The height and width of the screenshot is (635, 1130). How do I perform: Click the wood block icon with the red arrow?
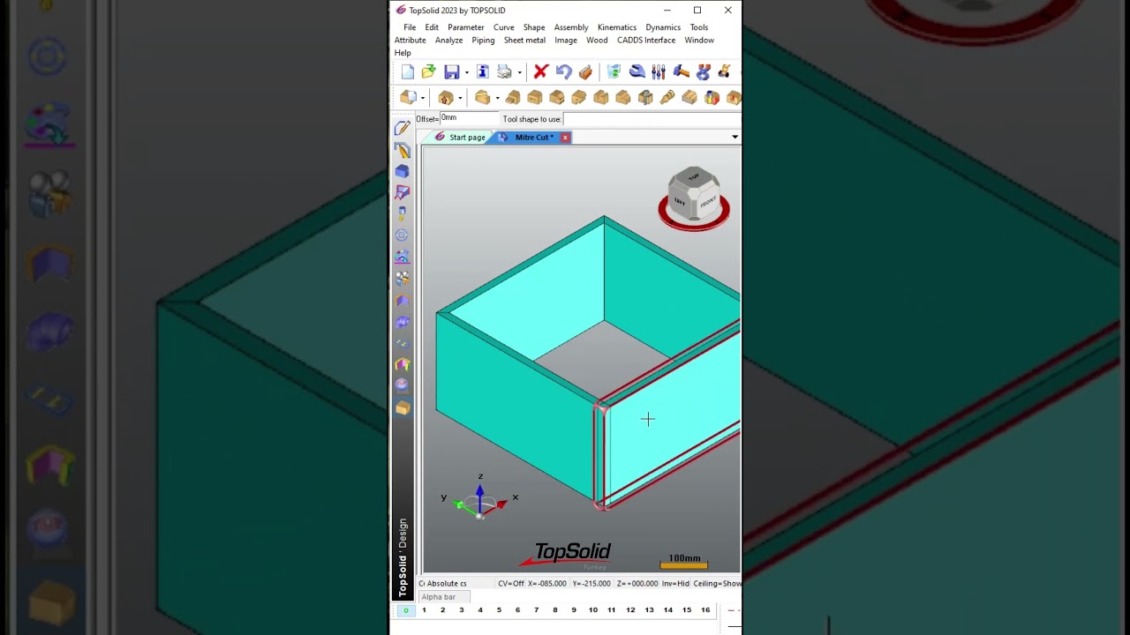pyautogui.click(x=446, y=98)
